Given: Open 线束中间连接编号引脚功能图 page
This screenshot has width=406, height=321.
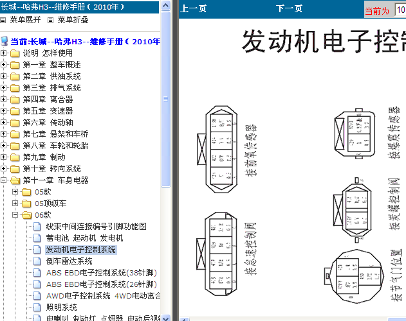Looking at the screenshot, I should click(x=96, y=227).
